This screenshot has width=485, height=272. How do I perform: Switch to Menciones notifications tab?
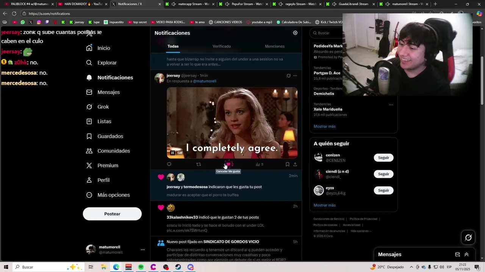point(275,46)
